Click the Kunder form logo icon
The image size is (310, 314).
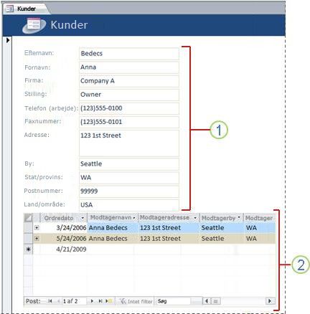click(x=34, y=25)
